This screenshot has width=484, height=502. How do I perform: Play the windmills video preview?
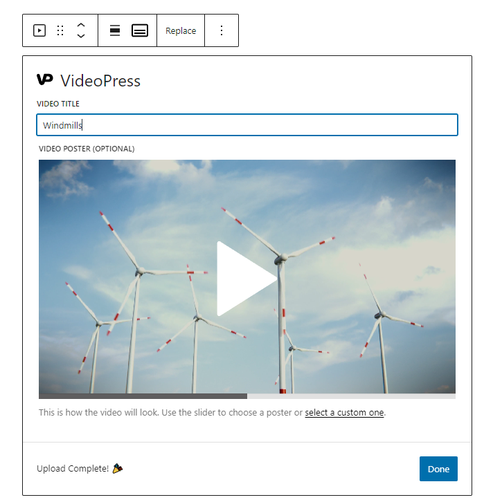pyautogui.click(x=247, y=279)
